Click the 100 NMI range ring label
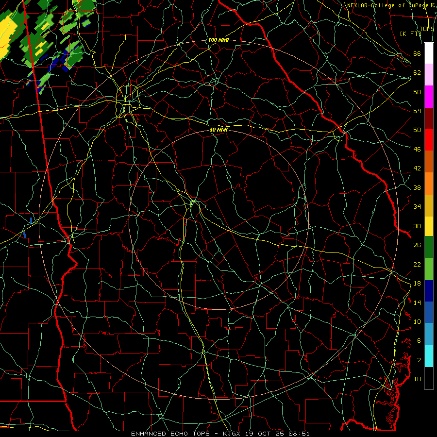Screen dimensions: 437x437 pyautogui.click(x=218, y=40)
